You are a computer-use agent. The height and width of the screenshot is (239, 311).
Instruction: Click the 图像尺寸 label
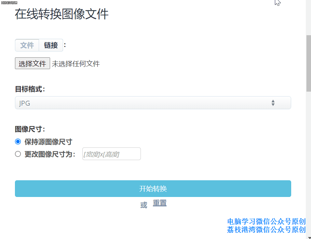point(30,129)
